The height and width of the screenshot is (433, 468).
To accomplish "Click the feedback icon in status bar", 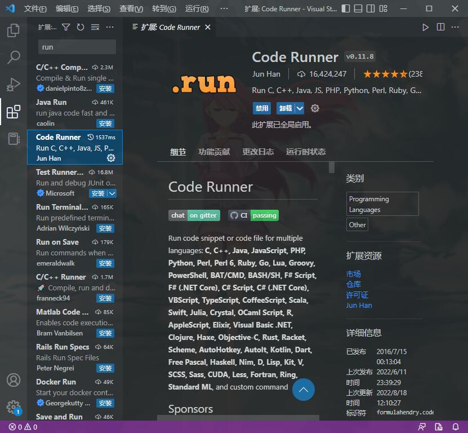I will [422, 427].
